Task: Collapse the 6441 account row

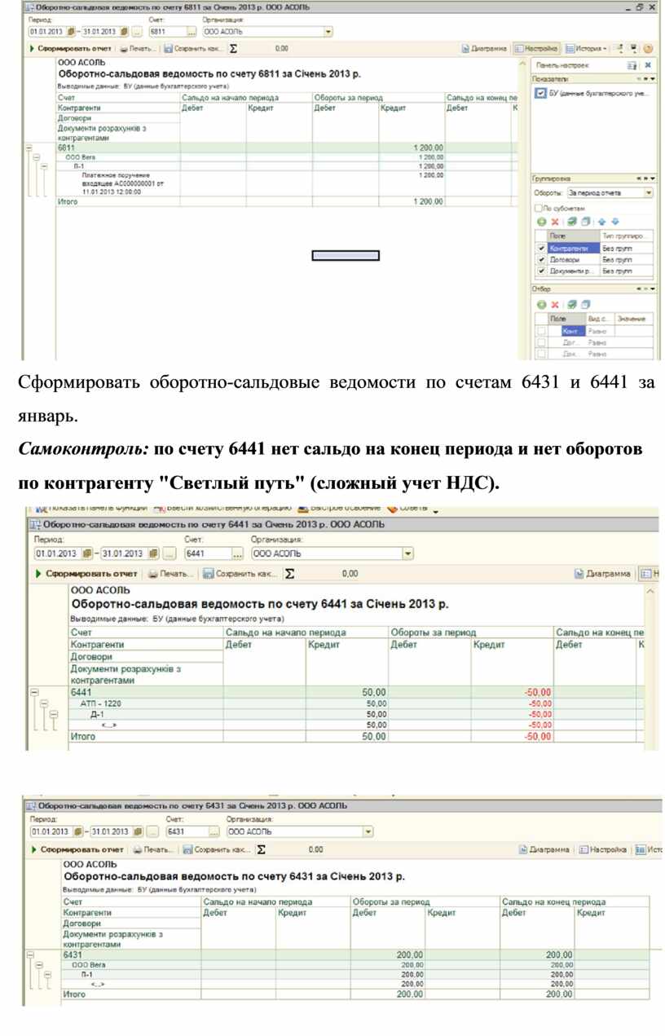Action: 34,692
